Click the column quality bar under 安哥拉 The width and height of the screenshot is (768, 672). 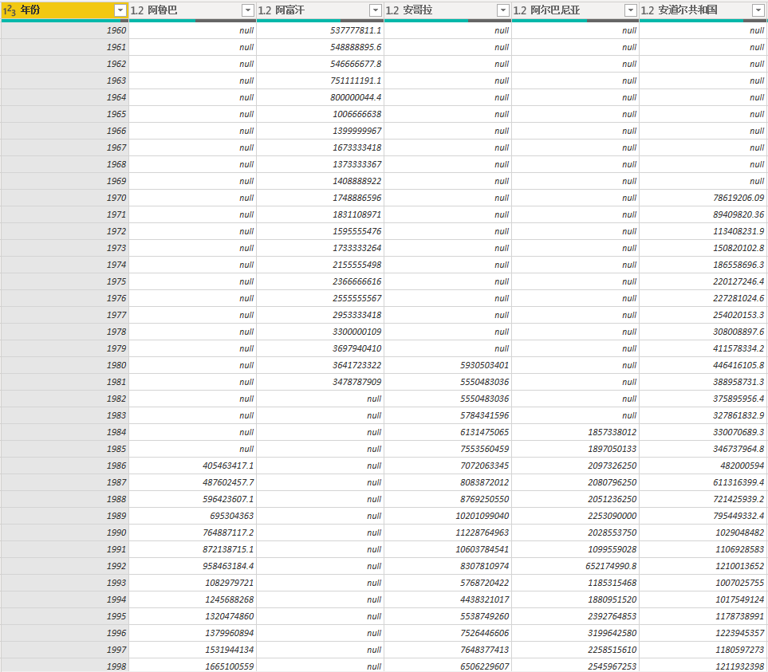447,21
